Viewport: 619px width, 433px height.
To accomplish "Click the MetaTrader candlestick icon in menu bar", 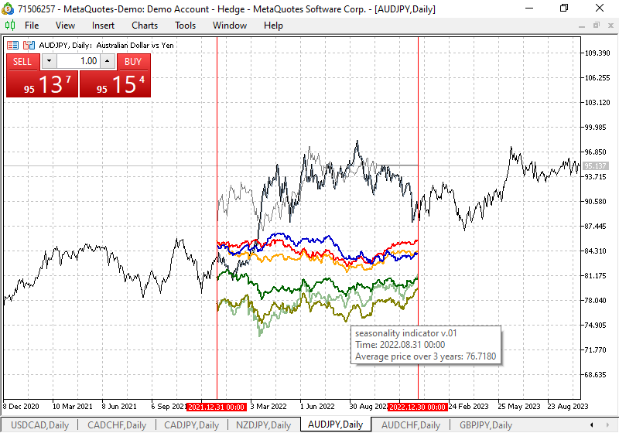I will pyautogui.click(x=10, y=26).
